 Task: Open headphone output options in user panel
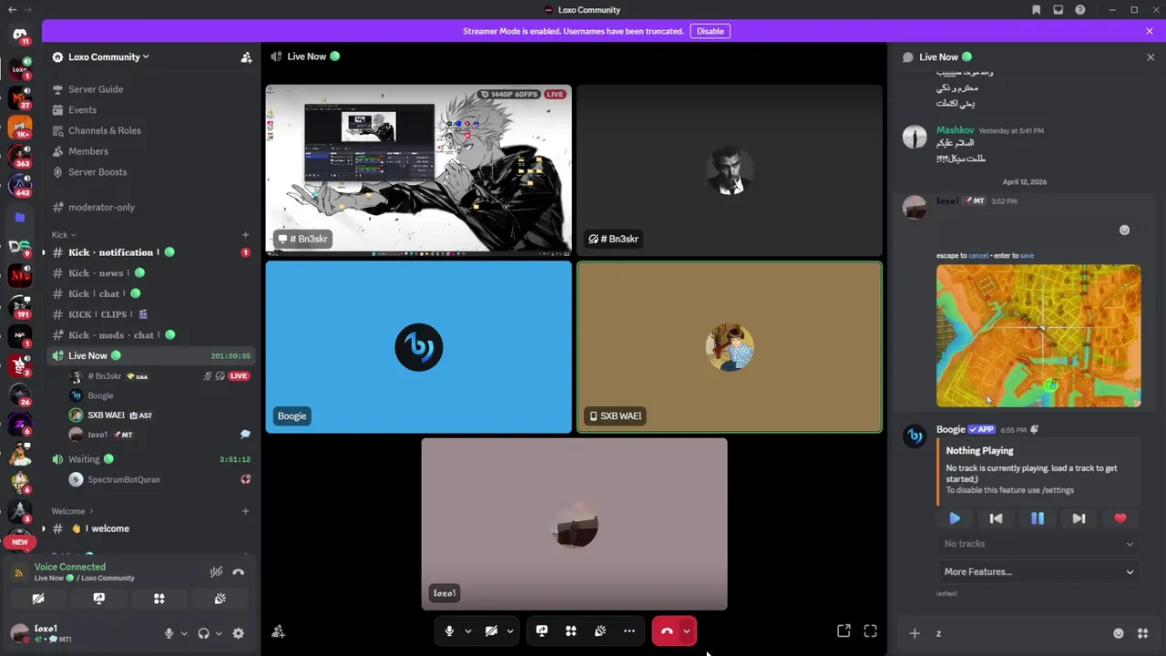point(219,633)
